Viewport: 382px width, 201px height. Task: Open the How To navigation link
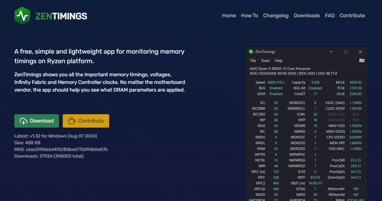(250, 16)
